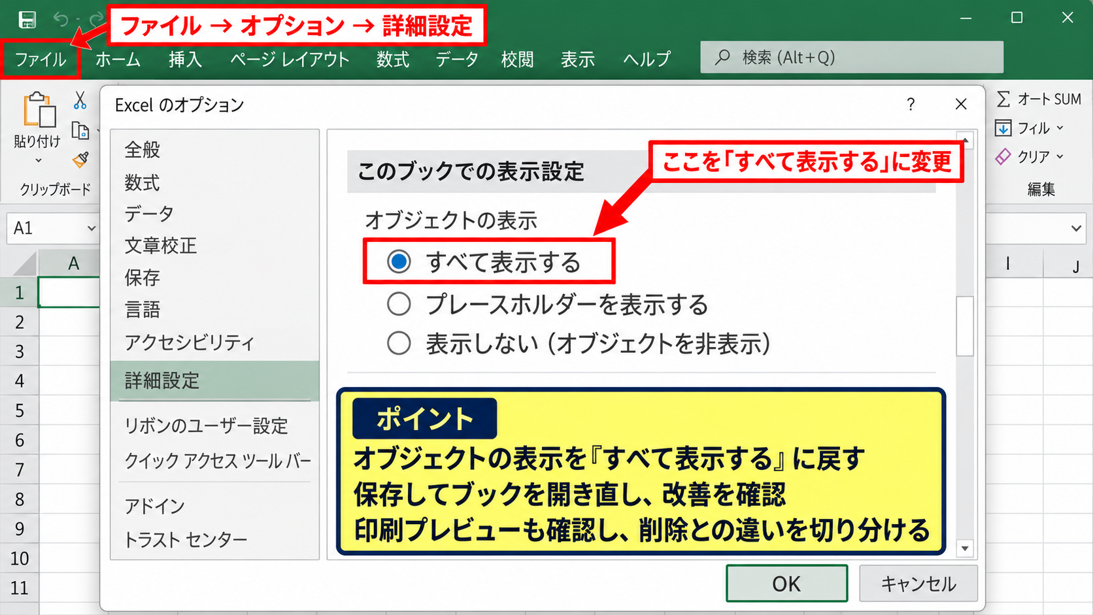Open the データ ribbon tab
1093x615 pixels.
457,59
